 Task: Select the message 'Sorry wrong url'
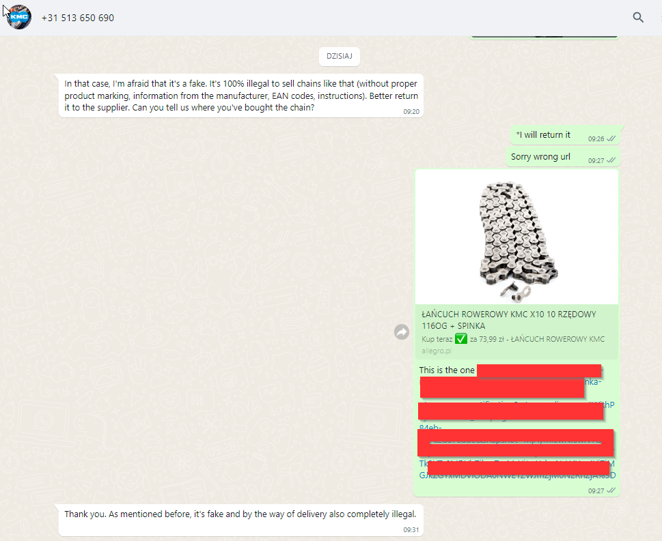click(x=563, y=158)
